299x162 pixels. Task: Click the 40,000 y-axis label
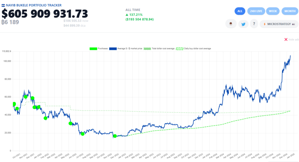(x=8, y=115)
